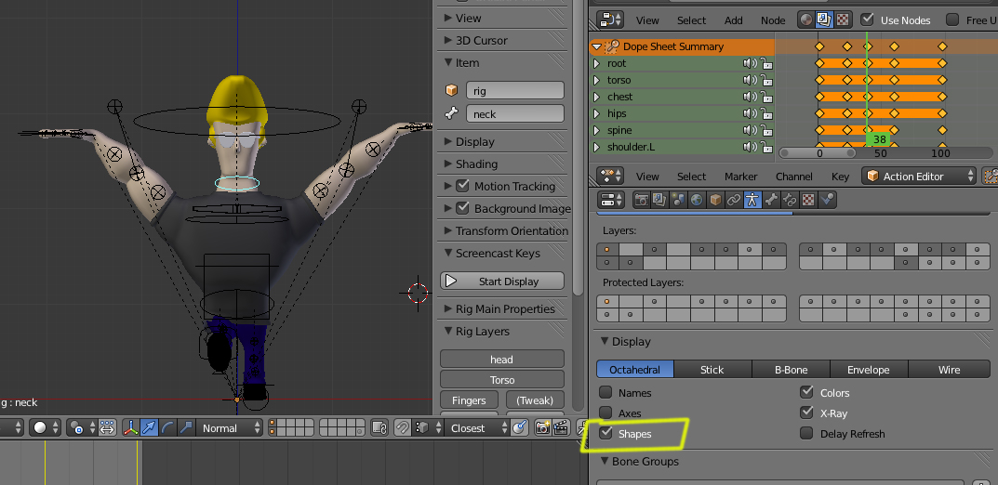Screen dimensions: 998x485
Task: Open the Render properties camera tab
Action: 642,200
